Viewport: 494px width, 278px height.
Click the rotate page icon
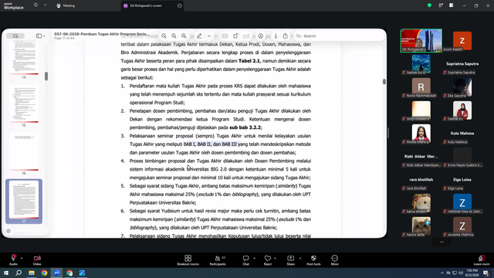pyautogui.click(x=235, y=36)
